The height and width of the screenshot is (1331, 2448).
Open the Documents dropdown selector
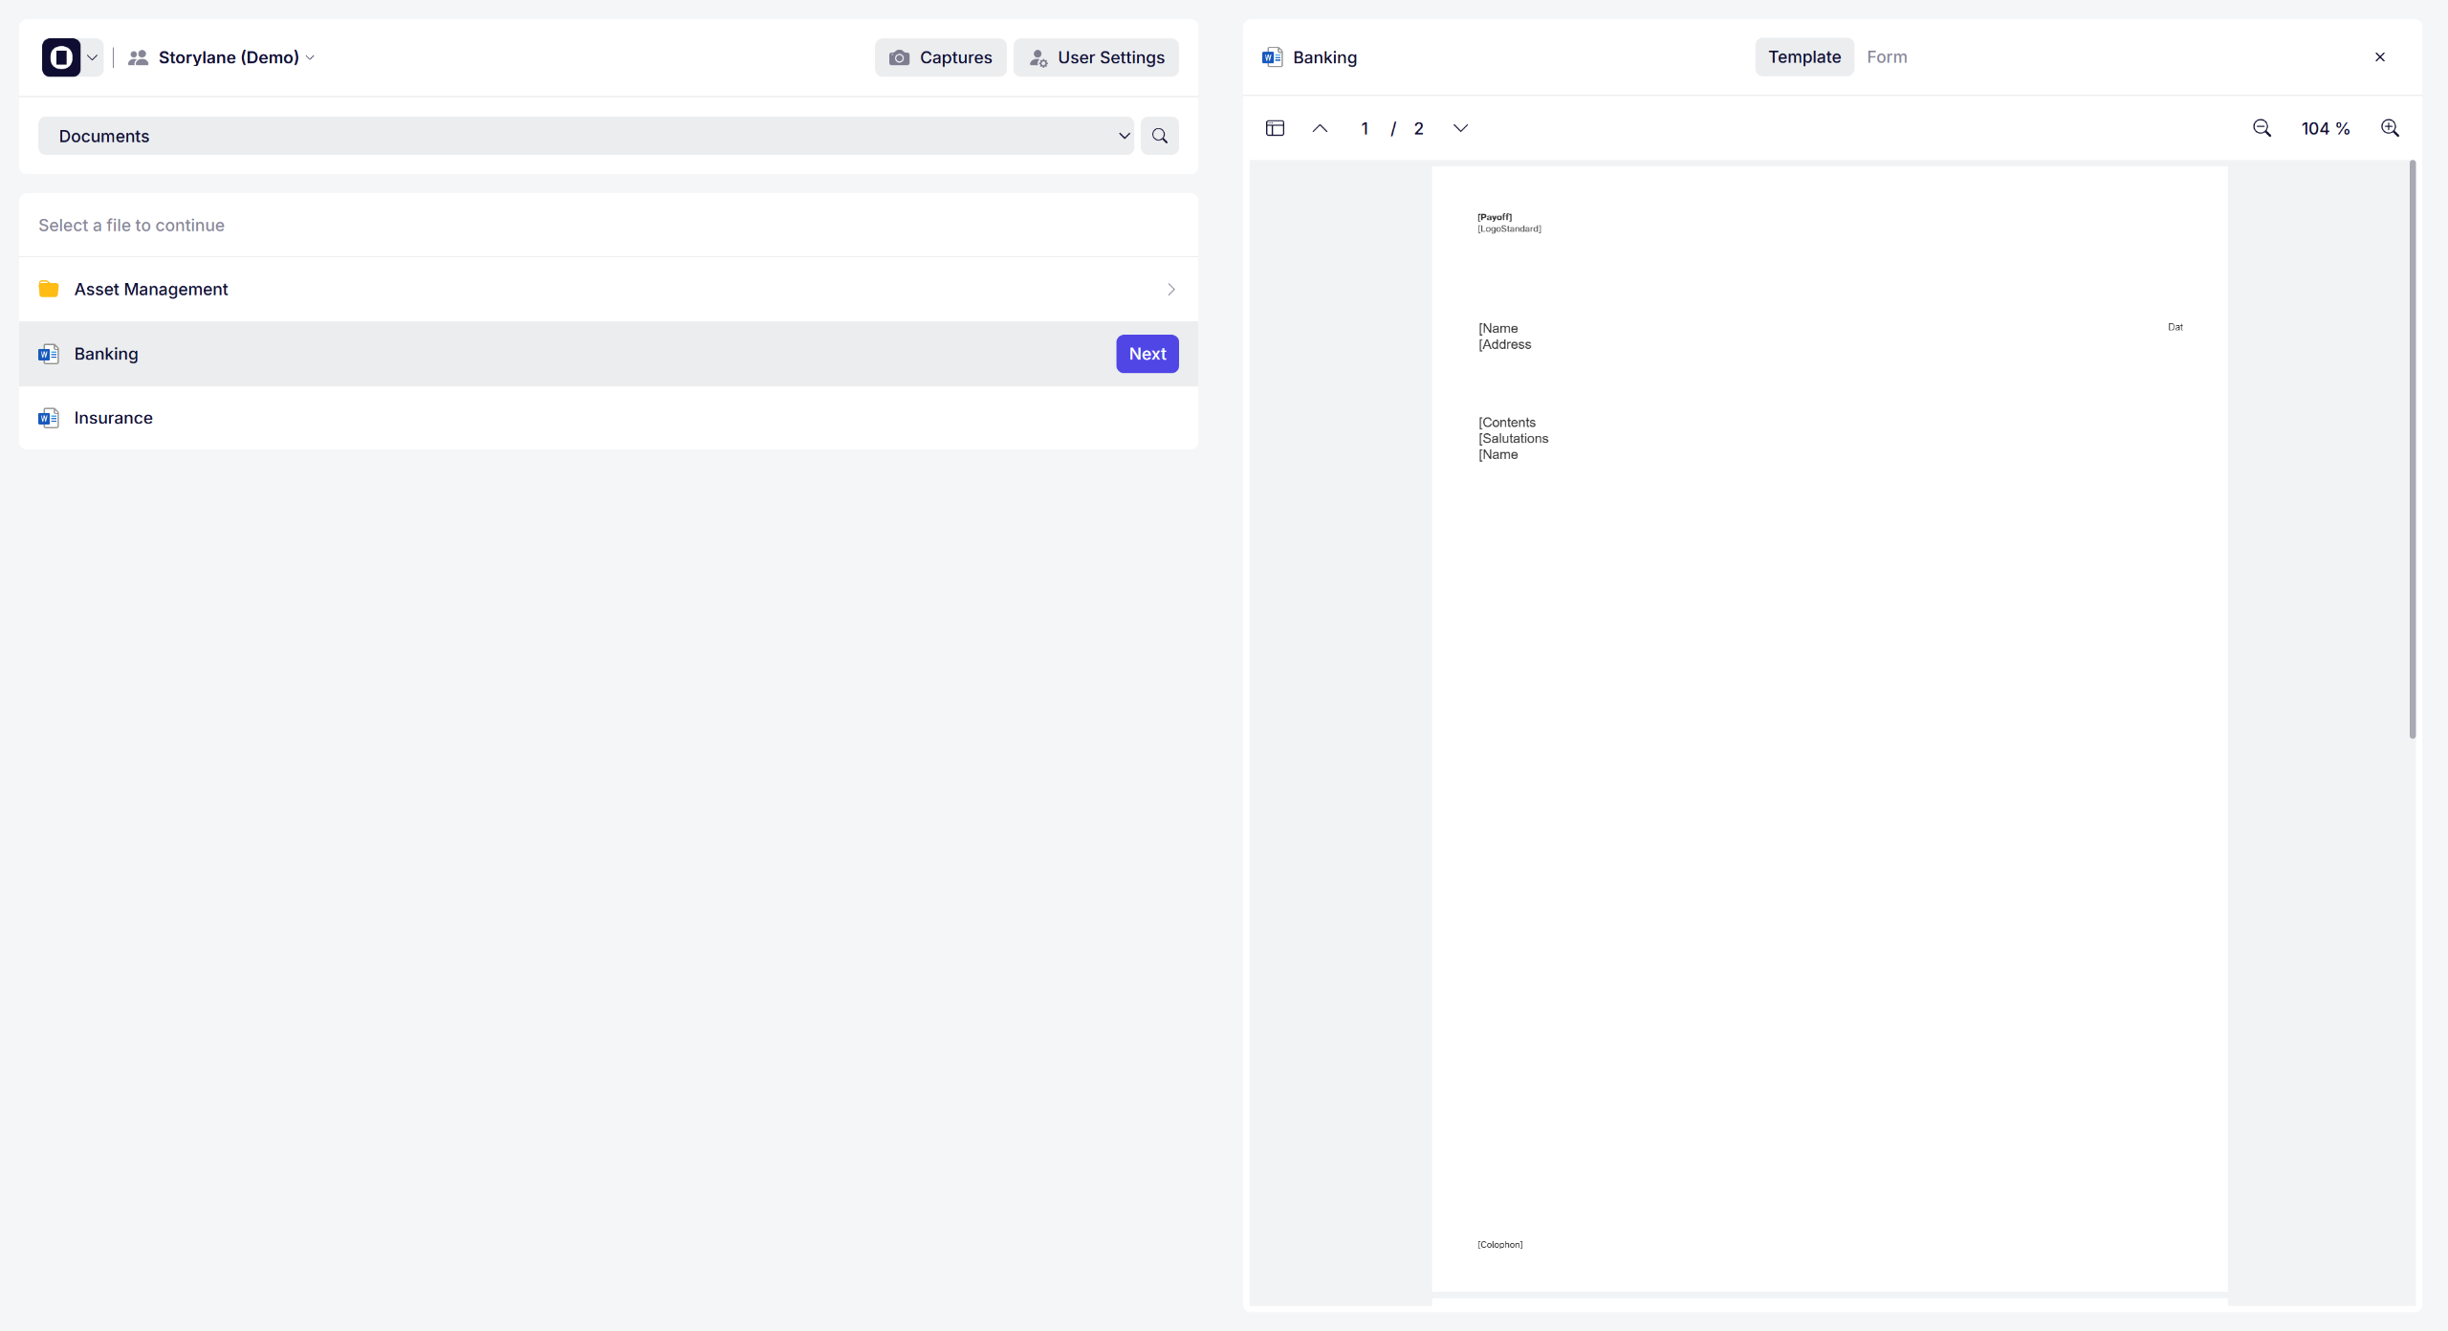pyautogui.click(x=585, y=136)
